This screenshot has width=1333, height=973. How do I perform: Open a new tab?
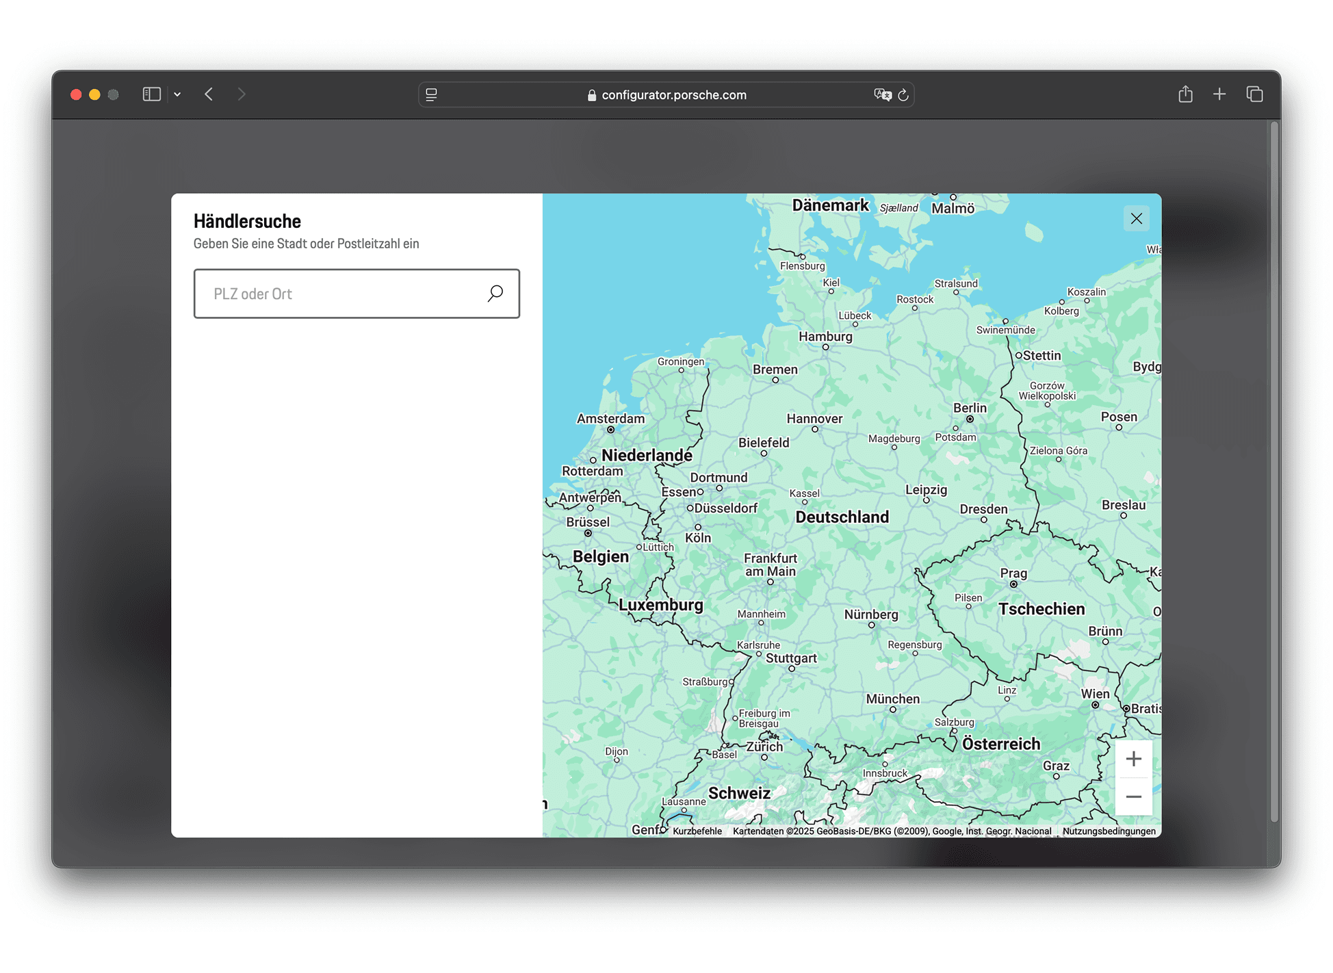[1219, 94]
